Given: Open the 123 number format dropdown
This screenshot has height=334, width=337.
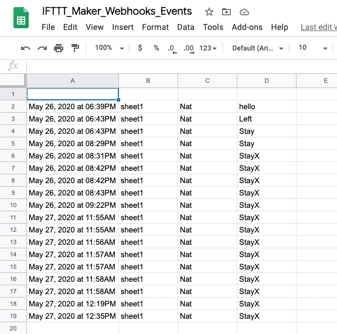Looking at the screenshot, I should coord(208,48).
